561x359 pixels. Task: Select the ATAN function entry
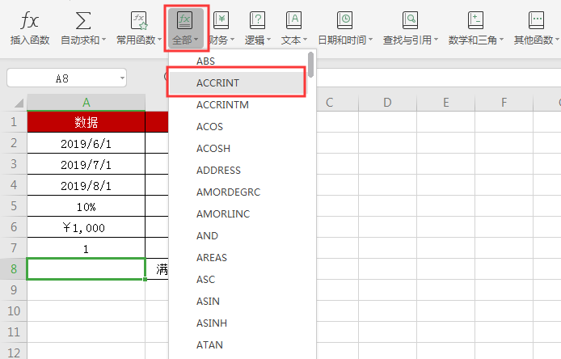[x=209, y=345]
